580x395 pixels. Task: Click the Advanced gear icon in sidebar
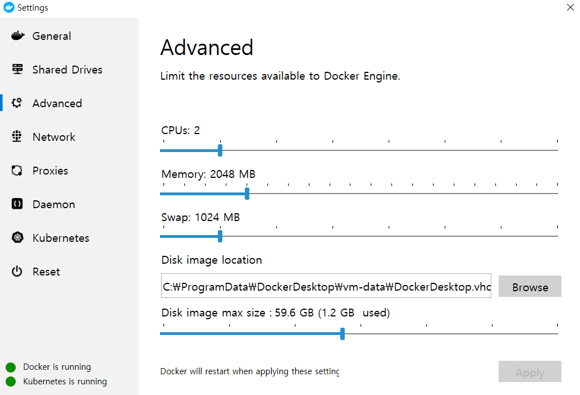[17, 103]
